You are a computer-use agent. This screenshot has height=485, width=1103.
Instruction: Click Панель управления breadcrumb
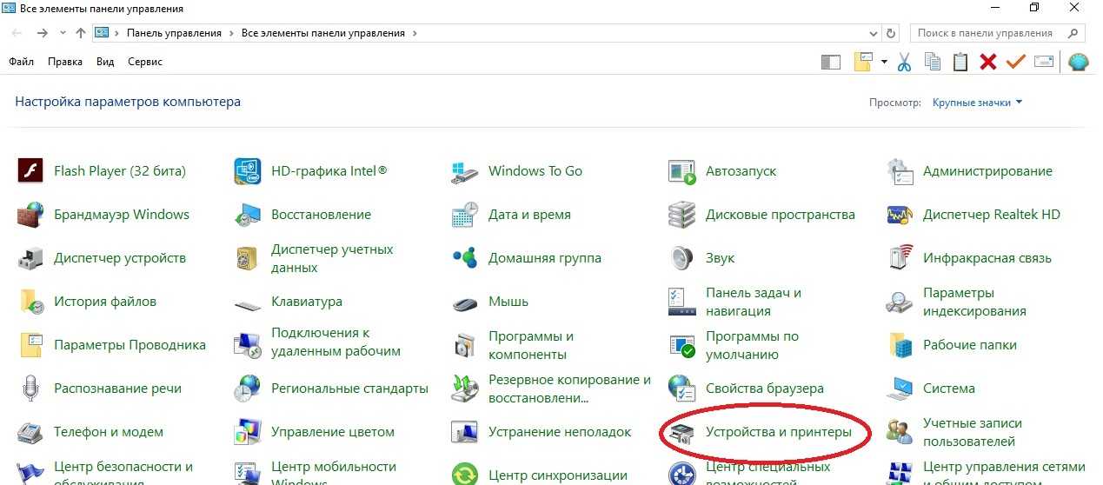175,33
